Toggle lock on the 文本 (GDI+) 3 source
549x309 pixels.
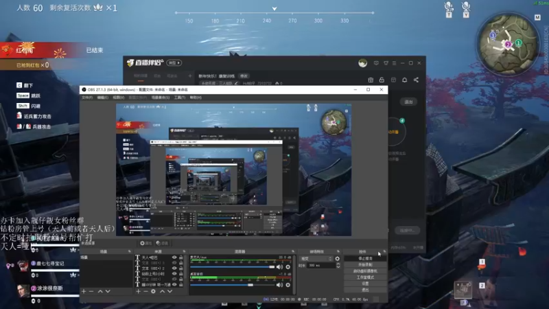[x=181, y=263]
